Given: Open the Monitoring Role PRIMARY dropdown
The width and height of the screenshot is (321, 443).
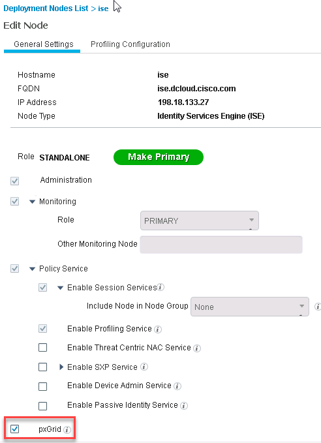Looking at the screenshot, I should [200, 221].
